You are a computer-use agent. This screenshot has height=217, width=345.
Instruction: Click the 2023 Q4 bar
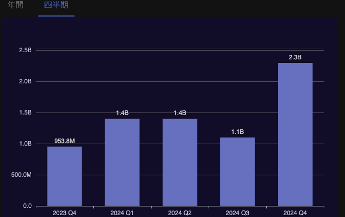[x=64, y=176]
